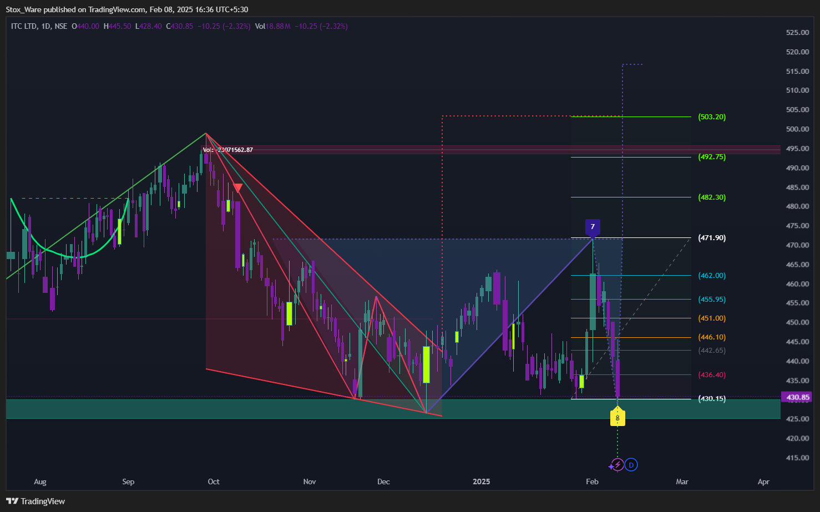Click the Mar label on time axis
Viewport: 820px width, 512px height.
click(x=682, y=481)
